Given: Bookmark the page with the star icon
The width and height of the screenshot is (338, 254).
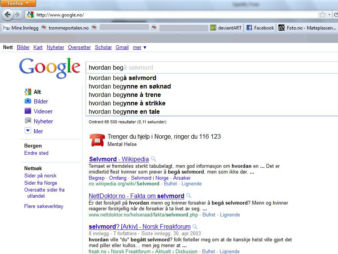Looking at the screenshot, I should 323,15.
